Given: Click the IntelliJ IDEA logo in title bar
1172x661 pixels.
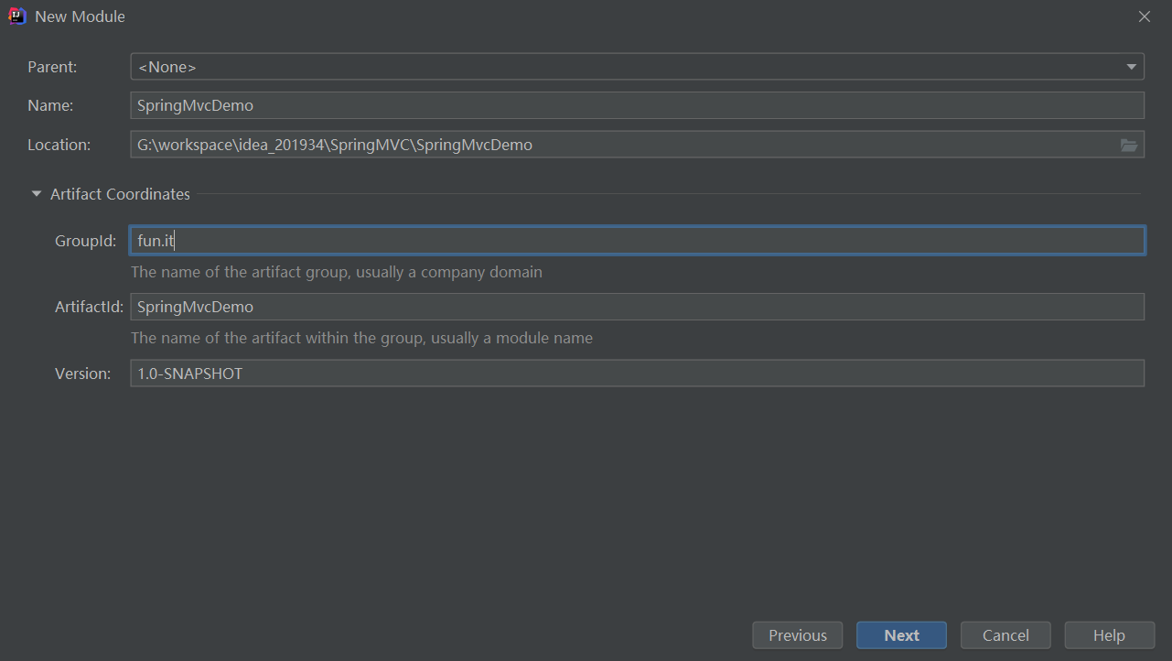Looking at the screenshot, I should [17, 16].
